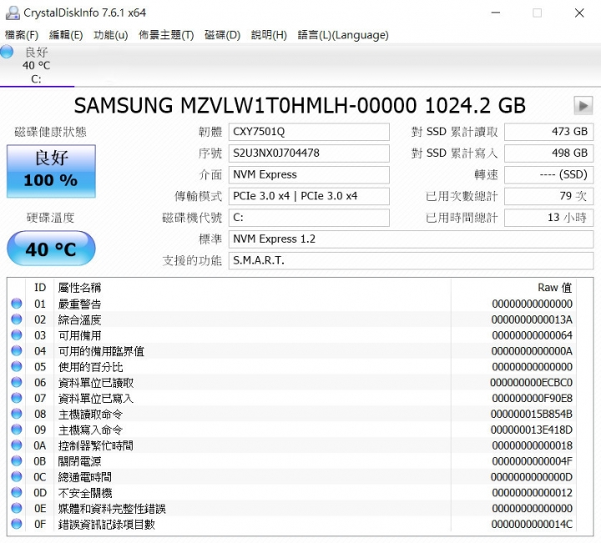
Task: Click the status dot for attribute 02 綜合溫度
Action: click(x=17, y=319)
